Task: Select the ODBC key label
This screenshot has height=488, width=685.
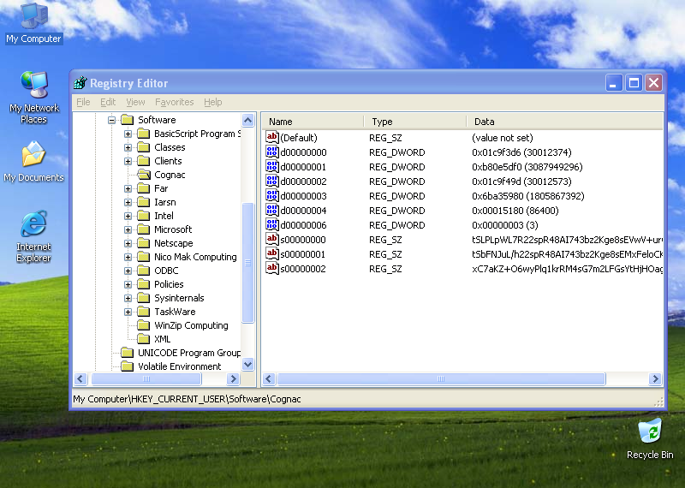Action: pos(166,271)
